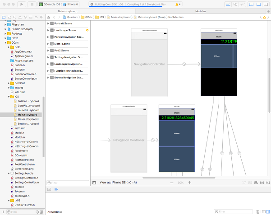
Task: Open the test navigator
Action: [25, 17]
